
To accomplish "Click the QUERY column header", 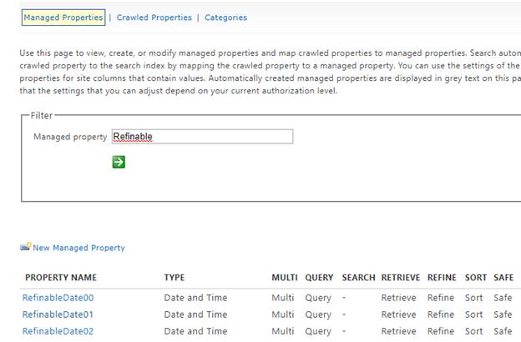I will click(319, 278).
